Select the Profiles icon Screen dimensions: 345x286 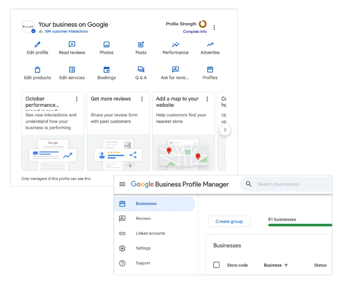point(210,69)
